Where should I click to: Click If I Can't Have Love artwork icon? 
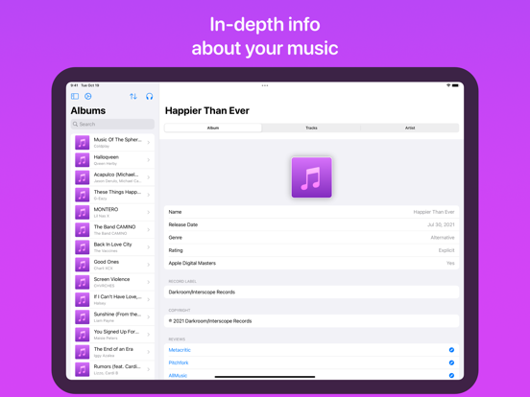click(x=83, y=299)
